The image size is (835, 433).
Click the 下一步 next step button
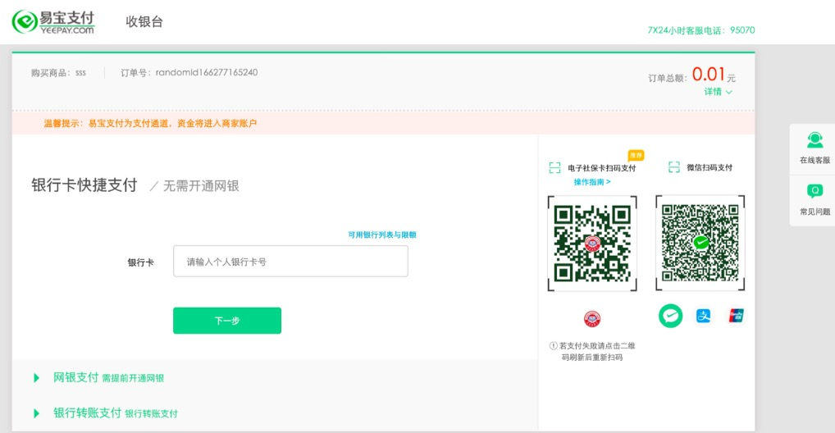coord(227,321)
